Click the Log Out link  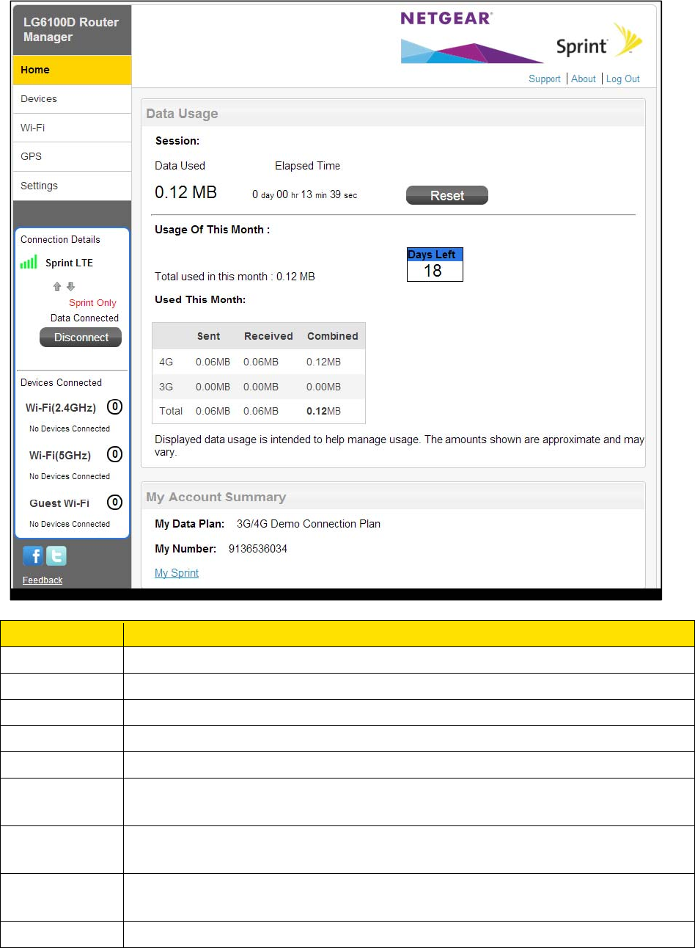(623, 79)
